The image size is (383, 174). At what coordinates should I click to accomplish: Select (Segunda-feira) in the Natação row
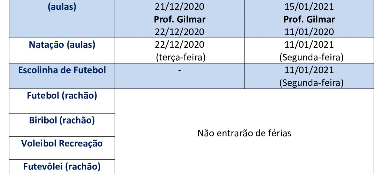311,57
